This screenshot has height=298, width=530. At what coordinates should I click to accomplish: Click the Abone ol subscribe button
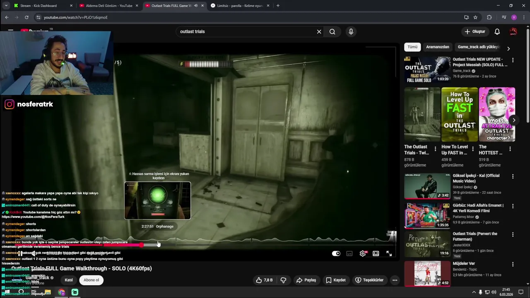pyautogui.click(x=92, y=280)
